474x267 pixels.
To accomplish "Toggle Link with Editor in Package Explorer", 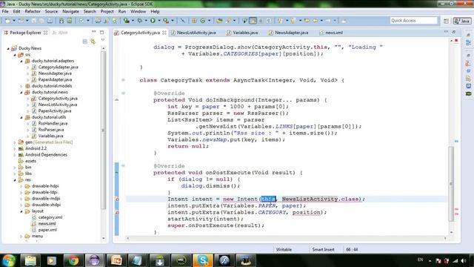I will [x=93, y=42].
